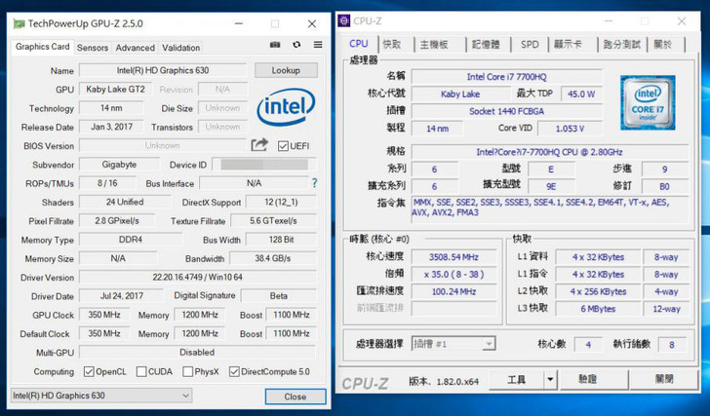Image resolution: width=710 pixels, height=416 pixels.
Task: Click the GPU-Z screenshot camera icon
Action: click(x=275, y=44)
